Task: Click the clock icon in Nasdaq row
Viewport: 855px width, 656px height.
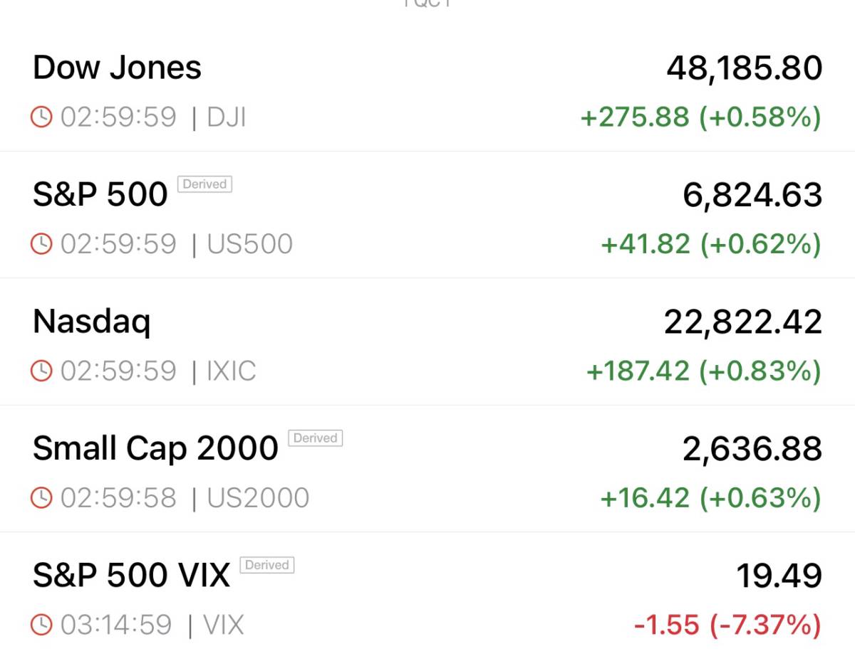Action: point(42,371)
